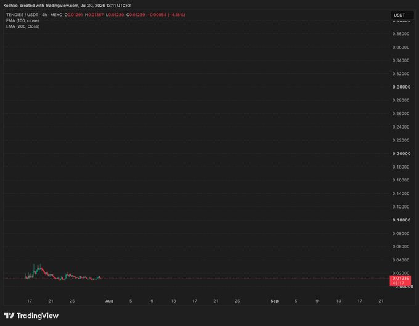Click the 0.14000 price axis label
Viewport: 419px width, 326px height.
401,193
